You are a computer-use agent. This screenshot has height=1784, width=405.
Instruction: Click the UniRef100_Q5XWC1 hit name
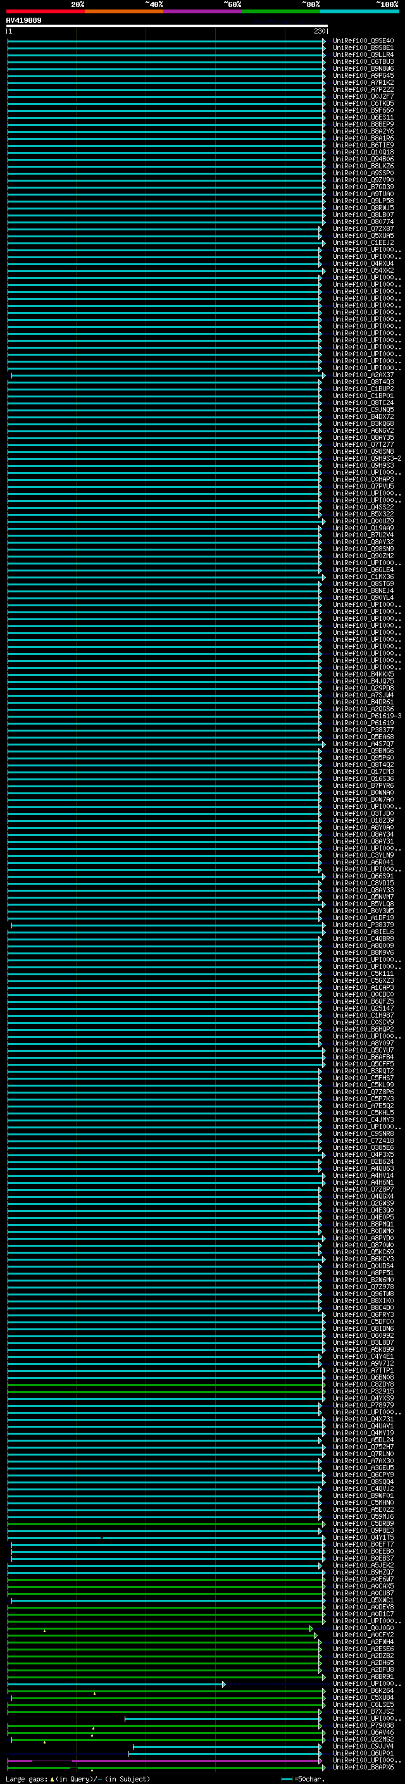click(363, 1600)
